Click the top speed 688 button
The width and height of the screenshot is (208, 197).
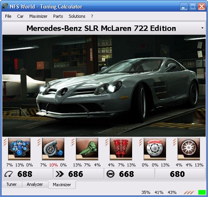pos(27,174)
